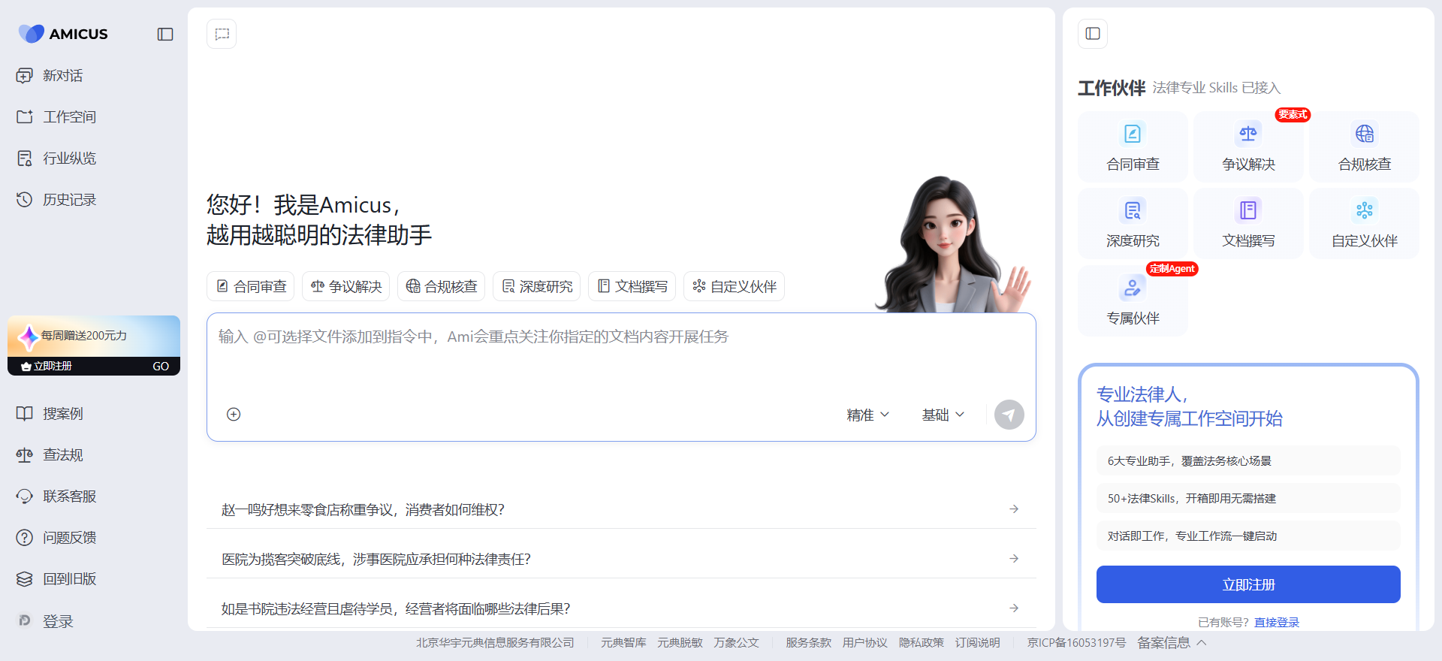Expand the 精准 mode dropdown
1442x661 pixels.
867,415
